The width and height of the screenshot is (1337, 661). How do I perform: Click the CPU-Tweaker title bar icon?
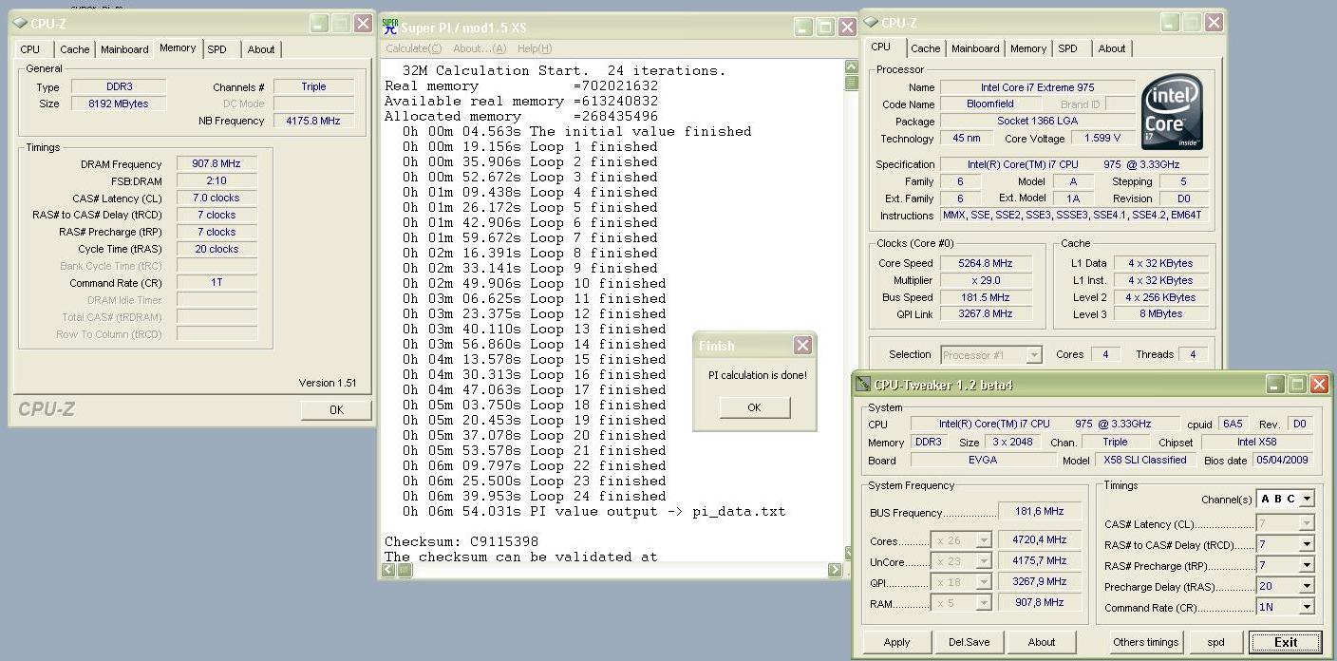pyautogui.click(x=862, y=385)
